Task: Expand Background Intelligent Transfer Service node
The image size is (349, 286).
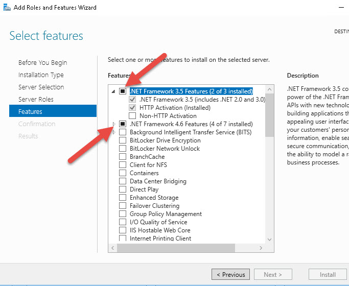Action: [114, 132]
